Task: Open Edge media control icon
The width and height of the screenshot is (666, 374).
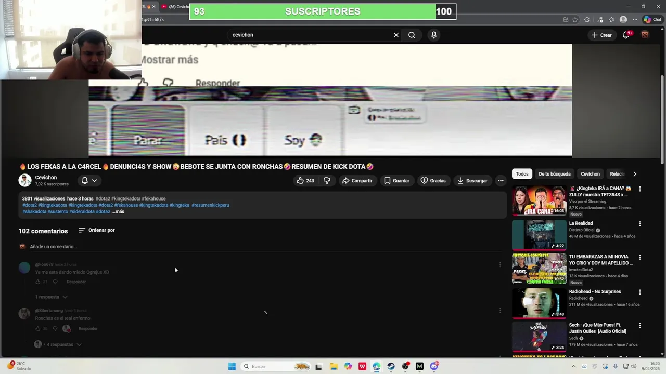Action: (x=600, y=20)
